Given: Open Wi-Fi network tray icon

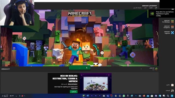Looking at the screenshot, I should [x=13, y=96].
